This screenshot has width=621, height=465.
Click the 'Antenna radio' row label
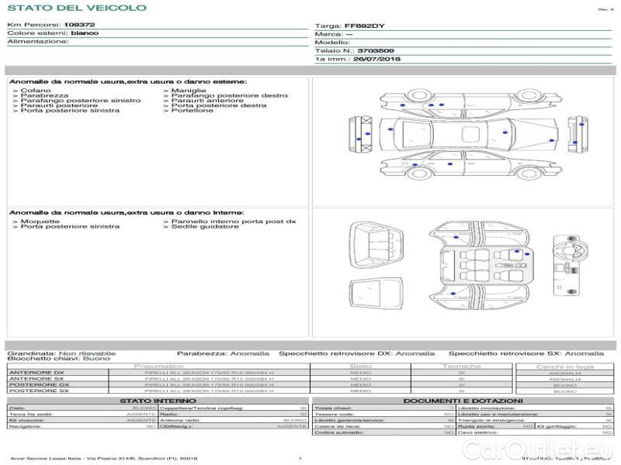click(x=180, y=420)
